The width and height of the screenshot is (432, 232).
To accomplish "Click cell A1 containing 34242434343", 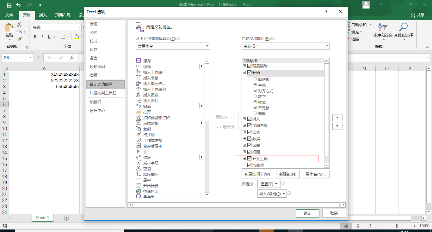I will pos(44,75).
